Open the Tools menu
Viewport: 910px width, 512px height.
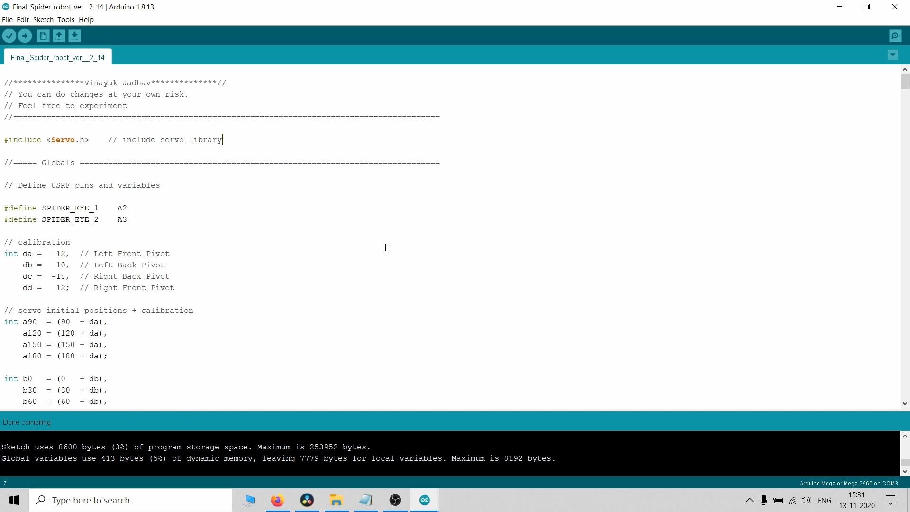66,20
